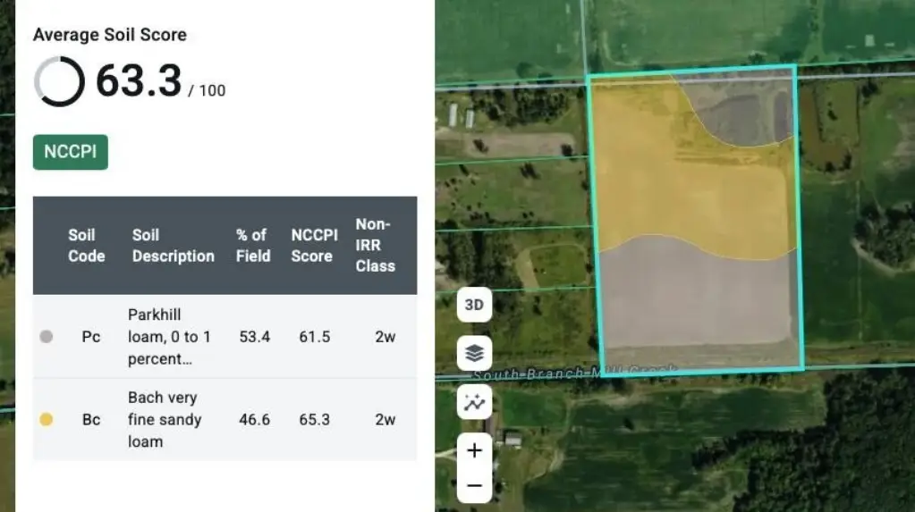
Task: Select the large gray Parkhill zone on map
Action: [x=698, y=304]
